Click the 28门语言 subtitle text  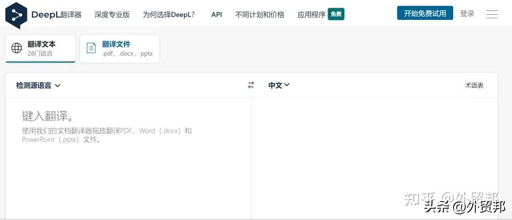click(x=40, y=54)
